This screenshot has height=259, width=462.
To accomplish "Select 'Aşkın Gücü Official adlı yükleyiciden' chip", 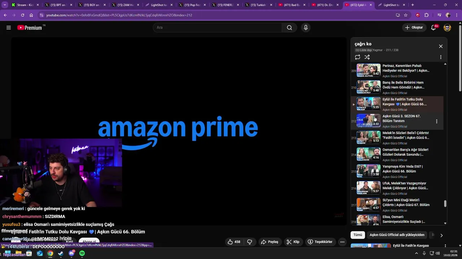I will 397,235.
